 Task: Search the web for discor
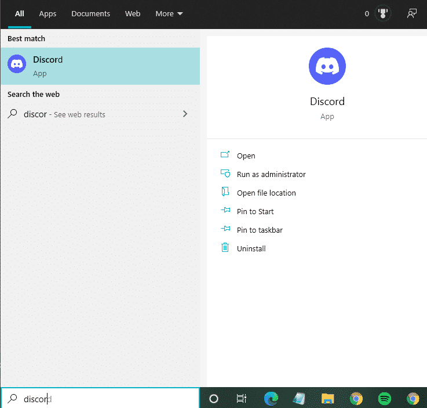(x=100, y=114)
